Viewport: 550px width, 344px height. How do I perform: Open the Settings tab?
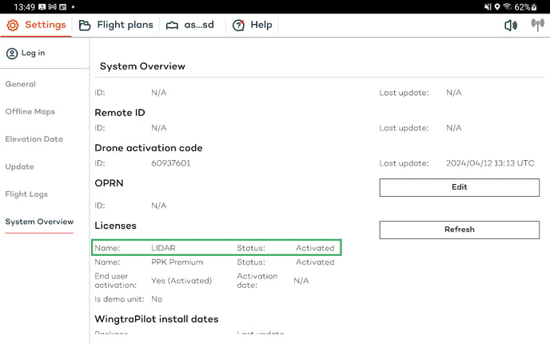tap(37, 25)
